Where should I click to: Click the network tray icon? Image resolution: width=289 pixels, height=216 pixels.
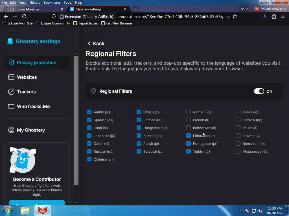coord(254,211)
